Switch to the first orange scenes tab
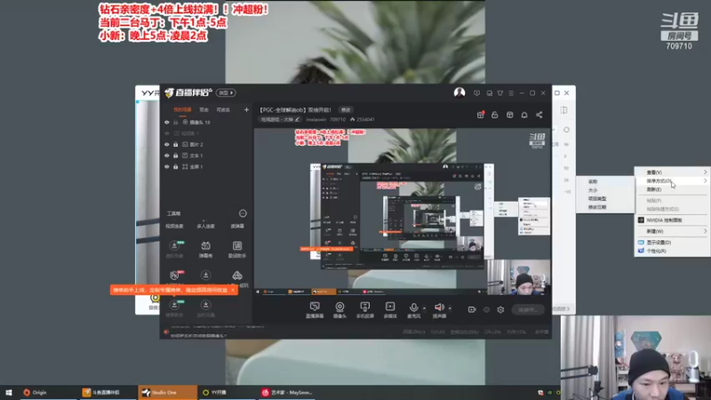The height and width of the screenshot is (400, 711). click(182, 109)
